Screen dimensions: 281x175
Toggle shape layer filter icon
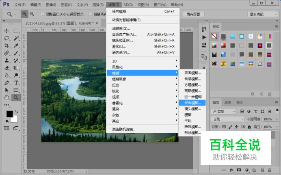point(263,111)
